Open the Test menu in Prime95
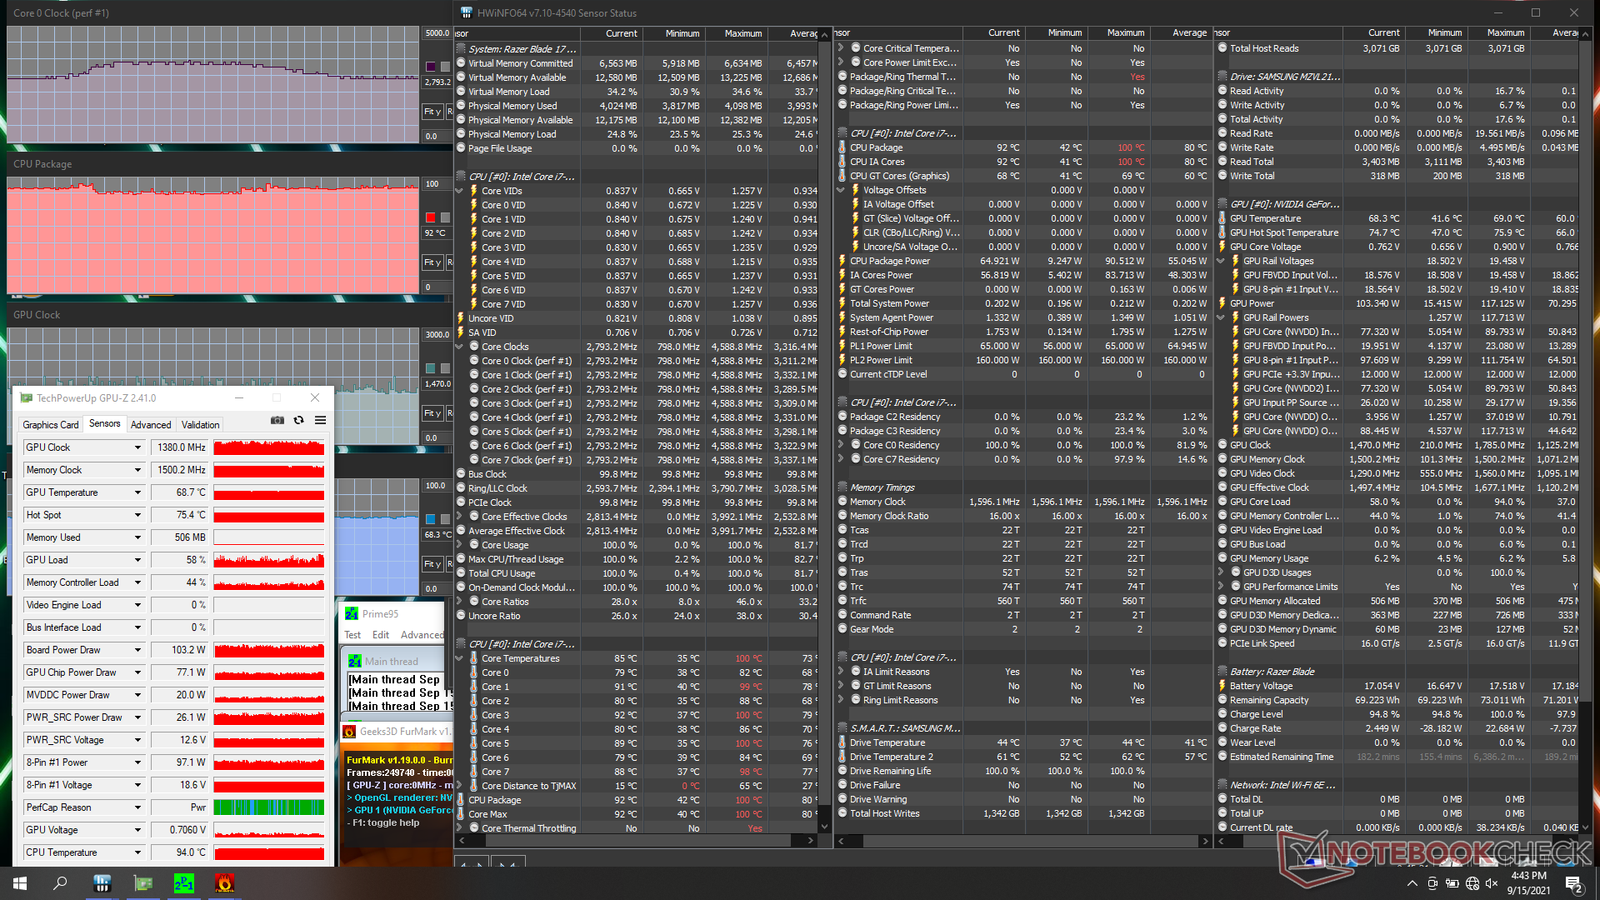The height and width of the screenshot is (900, 1600). pyautogui.click(x=352, y=635)
